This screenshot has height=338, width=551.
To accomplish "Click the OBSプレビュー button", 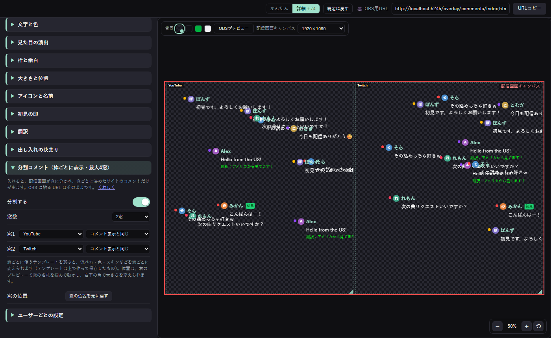I will click(x=234, y=29).
